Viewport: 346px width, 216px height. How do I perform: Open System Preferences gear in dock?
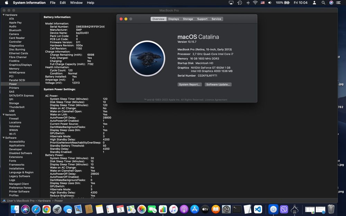(226, 209)
